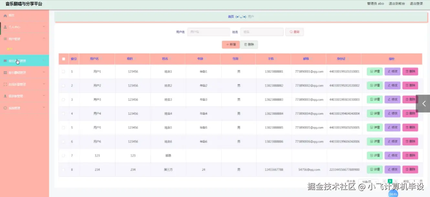The image size is (430, 197).
Task: Sort table by the 姓名 column sort icon
Action: pyautogui.click(x=170, y=59)
